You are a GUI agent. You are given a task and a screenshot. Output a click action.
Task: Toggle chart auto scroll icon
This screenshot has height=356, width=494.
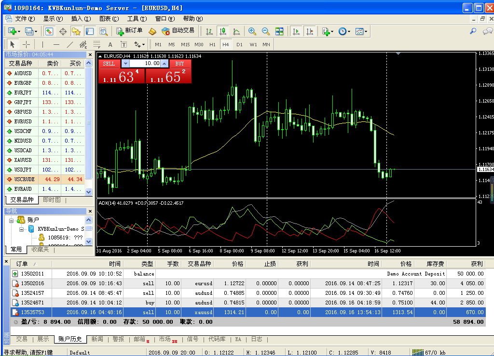(x=296, y=31)
